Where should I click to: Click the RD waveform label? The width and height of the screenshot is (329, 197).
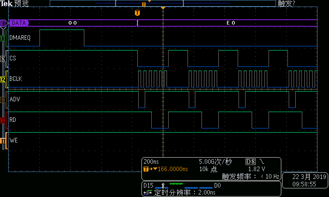[13, 120]
